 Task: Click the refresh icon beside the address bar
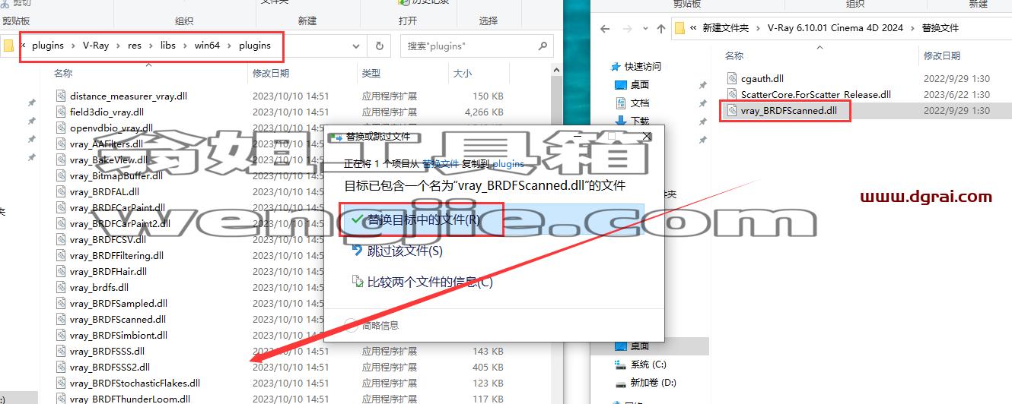tap(380, 46)
